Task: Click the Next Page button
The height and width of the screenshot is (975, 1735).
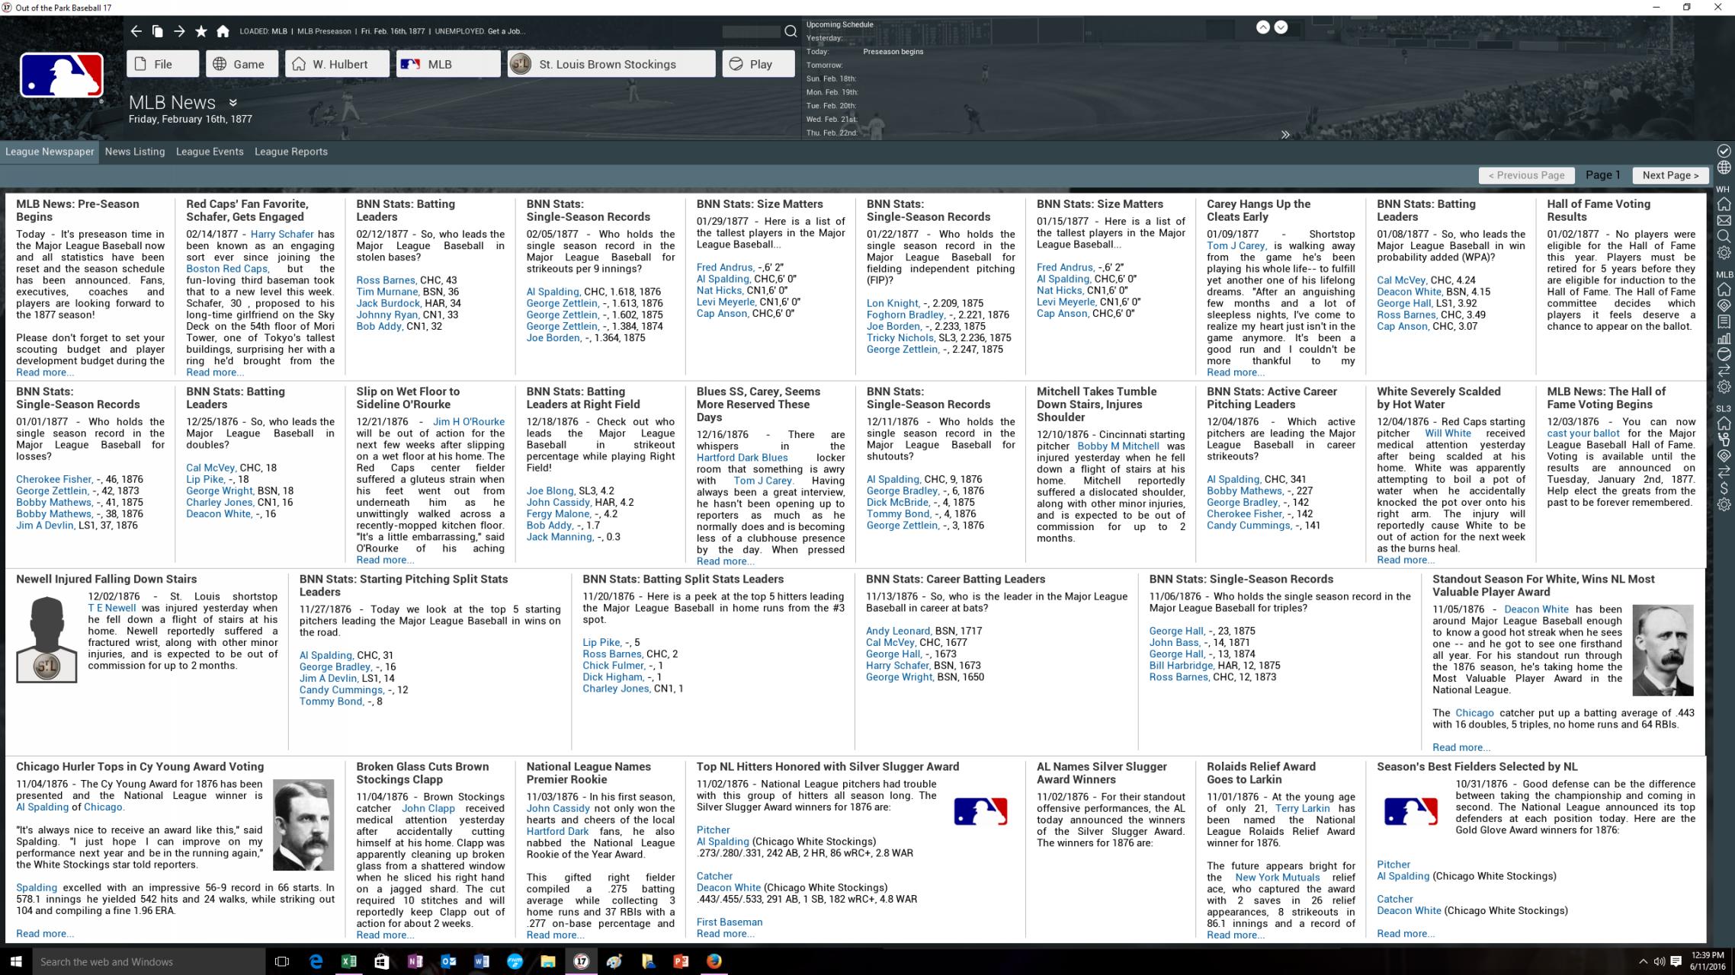Action: tap(1670, 175)
